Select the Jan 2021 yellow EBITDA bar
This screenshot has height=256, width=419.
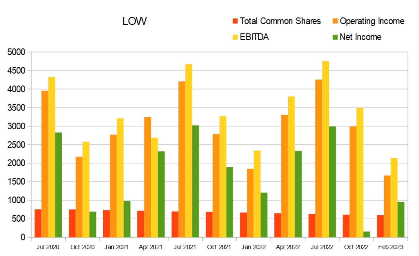[x=120, y=178]
